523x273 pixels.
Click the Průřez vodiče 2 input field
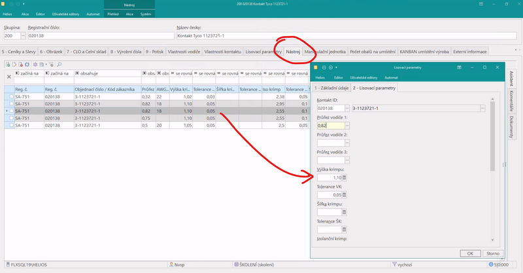click(x=330, y=143)
